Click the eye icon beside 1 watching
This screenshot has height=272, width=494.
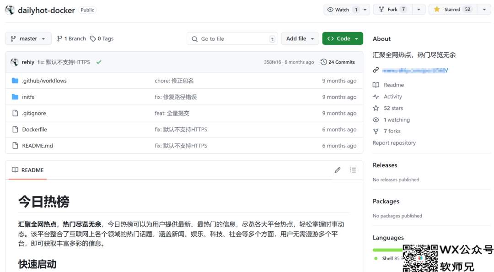pos(376,120)
